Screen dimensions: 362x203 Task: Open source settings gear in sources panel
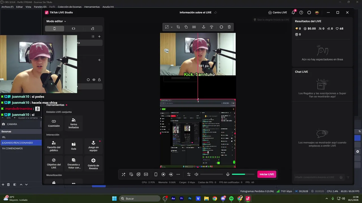click(x=88, y=80)
